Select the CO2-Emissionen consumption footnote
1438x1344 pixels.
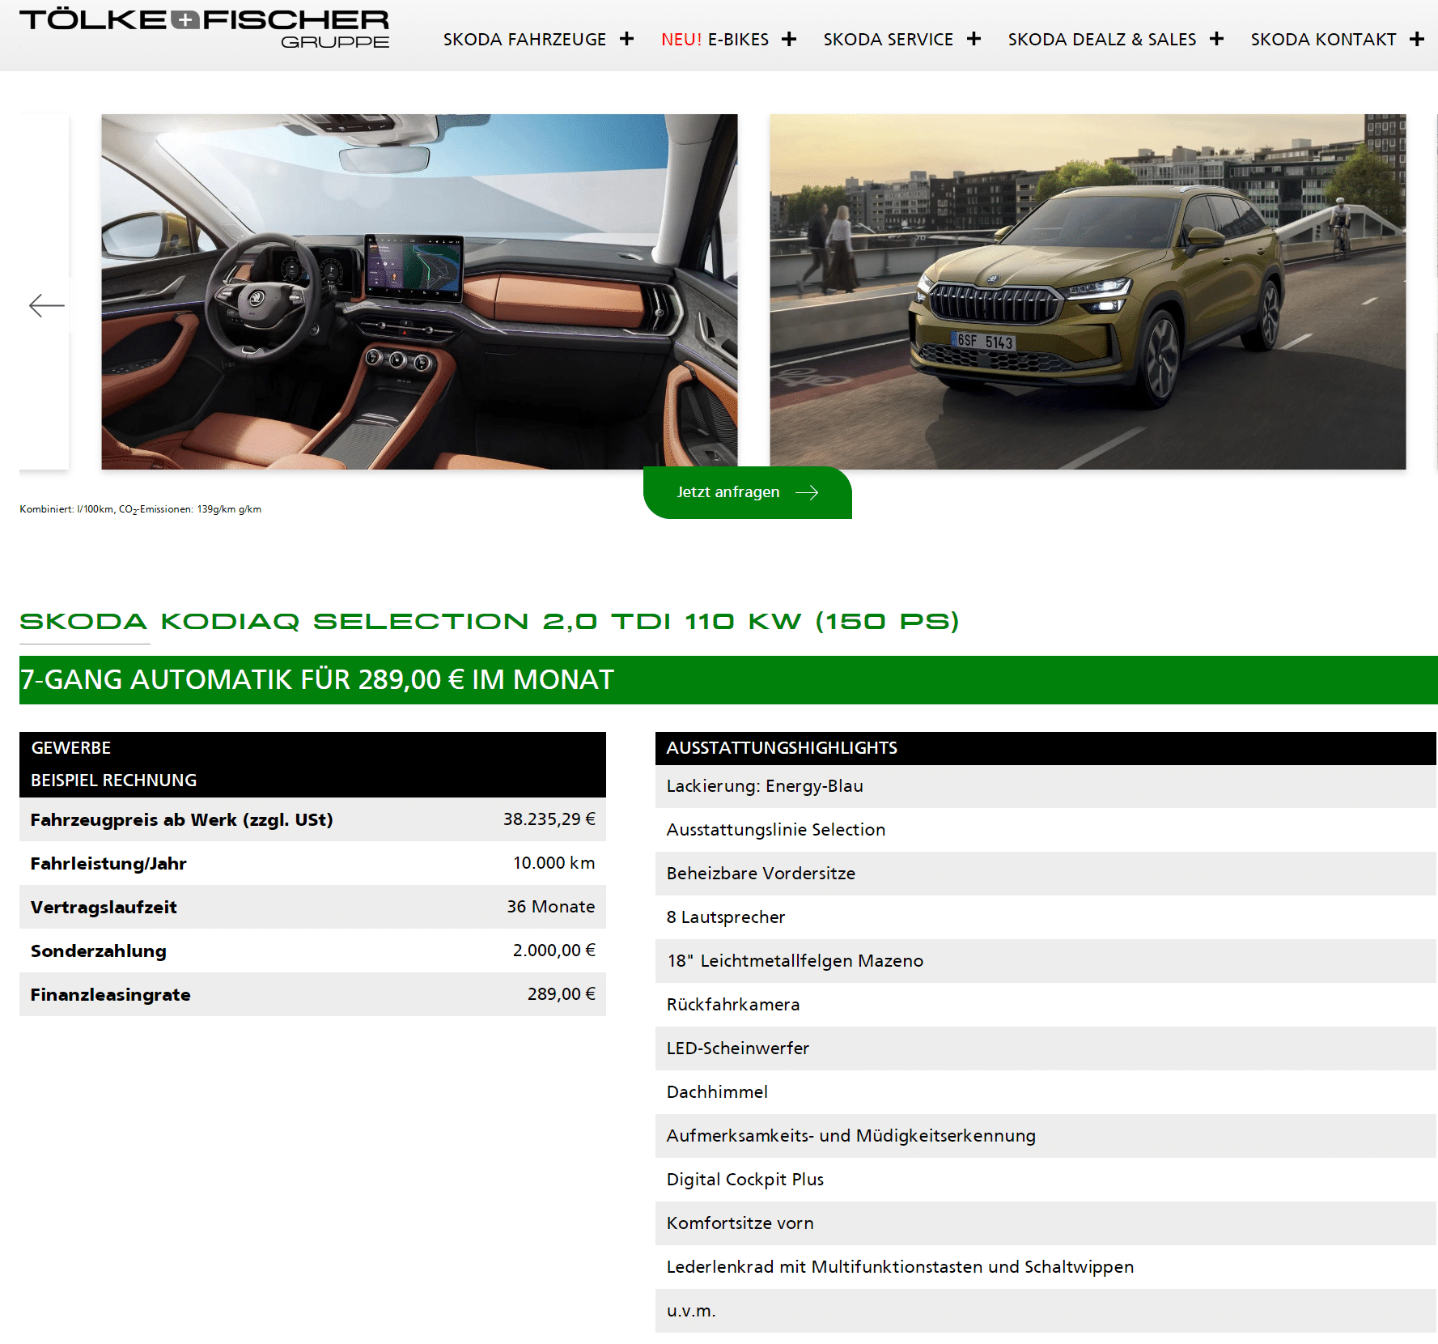click(x=141, y=509)
